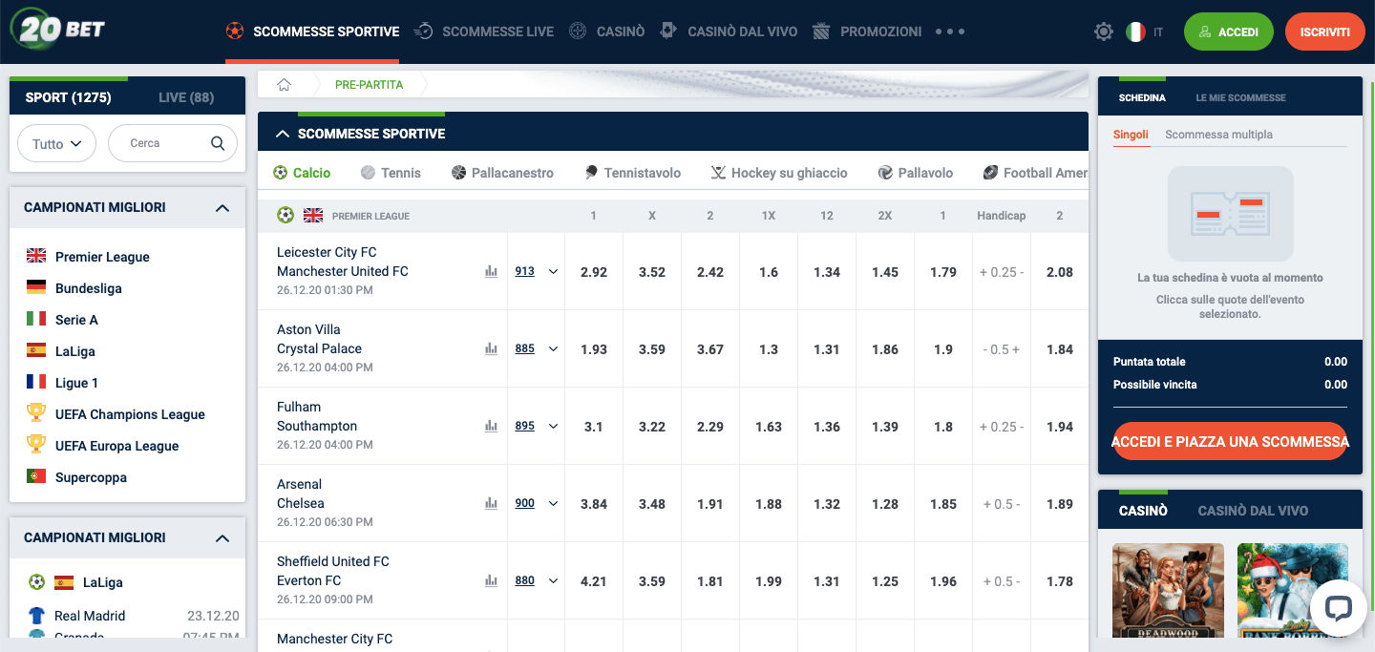The image size is (1375, 652).
Task: Switch to the Live (88) tab
Action: click(x=186, y=97)
